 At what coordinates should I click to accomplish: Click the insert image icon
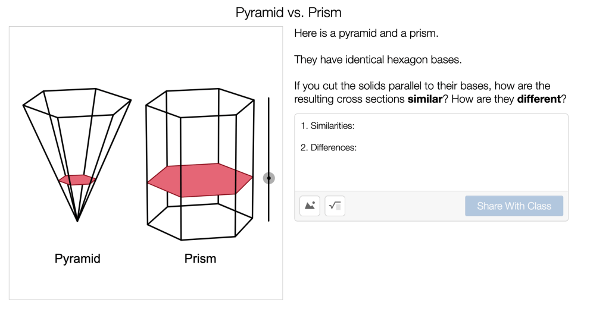pos(310,206)
